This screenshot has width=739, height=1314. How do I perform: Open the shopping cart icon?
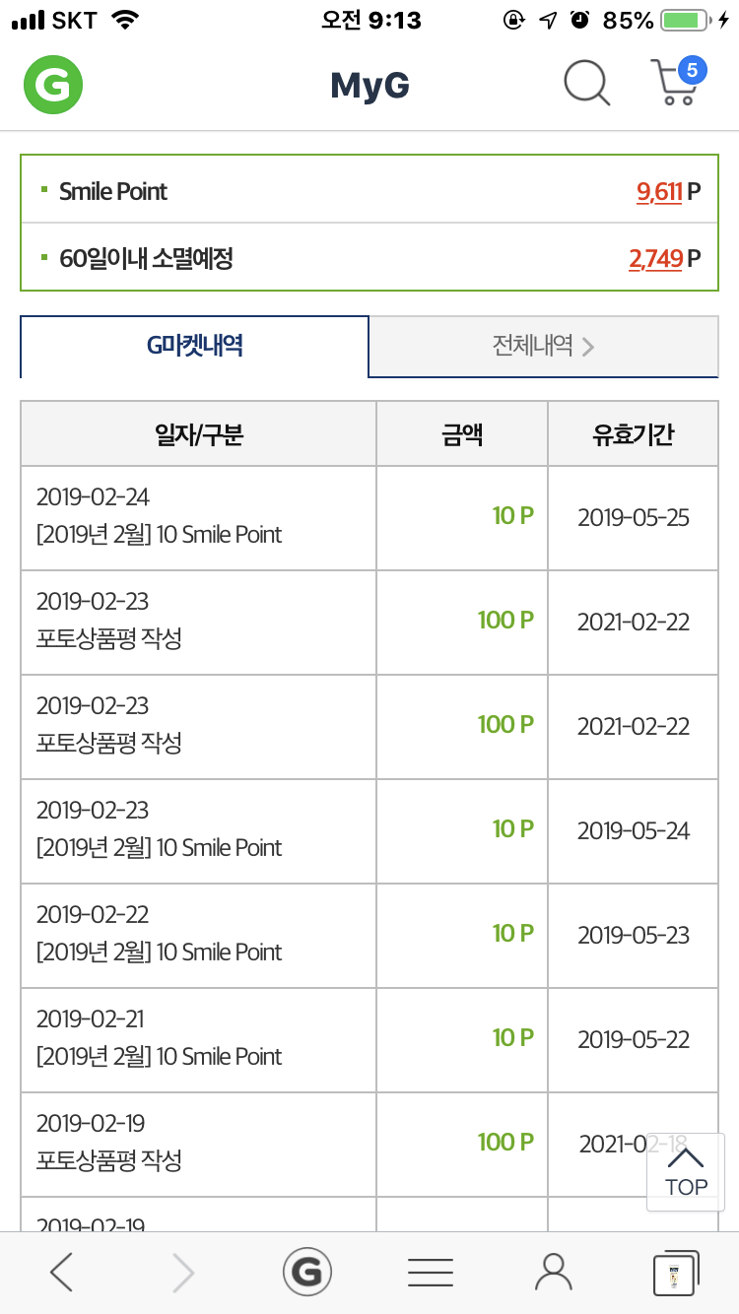tap(676, 83)
